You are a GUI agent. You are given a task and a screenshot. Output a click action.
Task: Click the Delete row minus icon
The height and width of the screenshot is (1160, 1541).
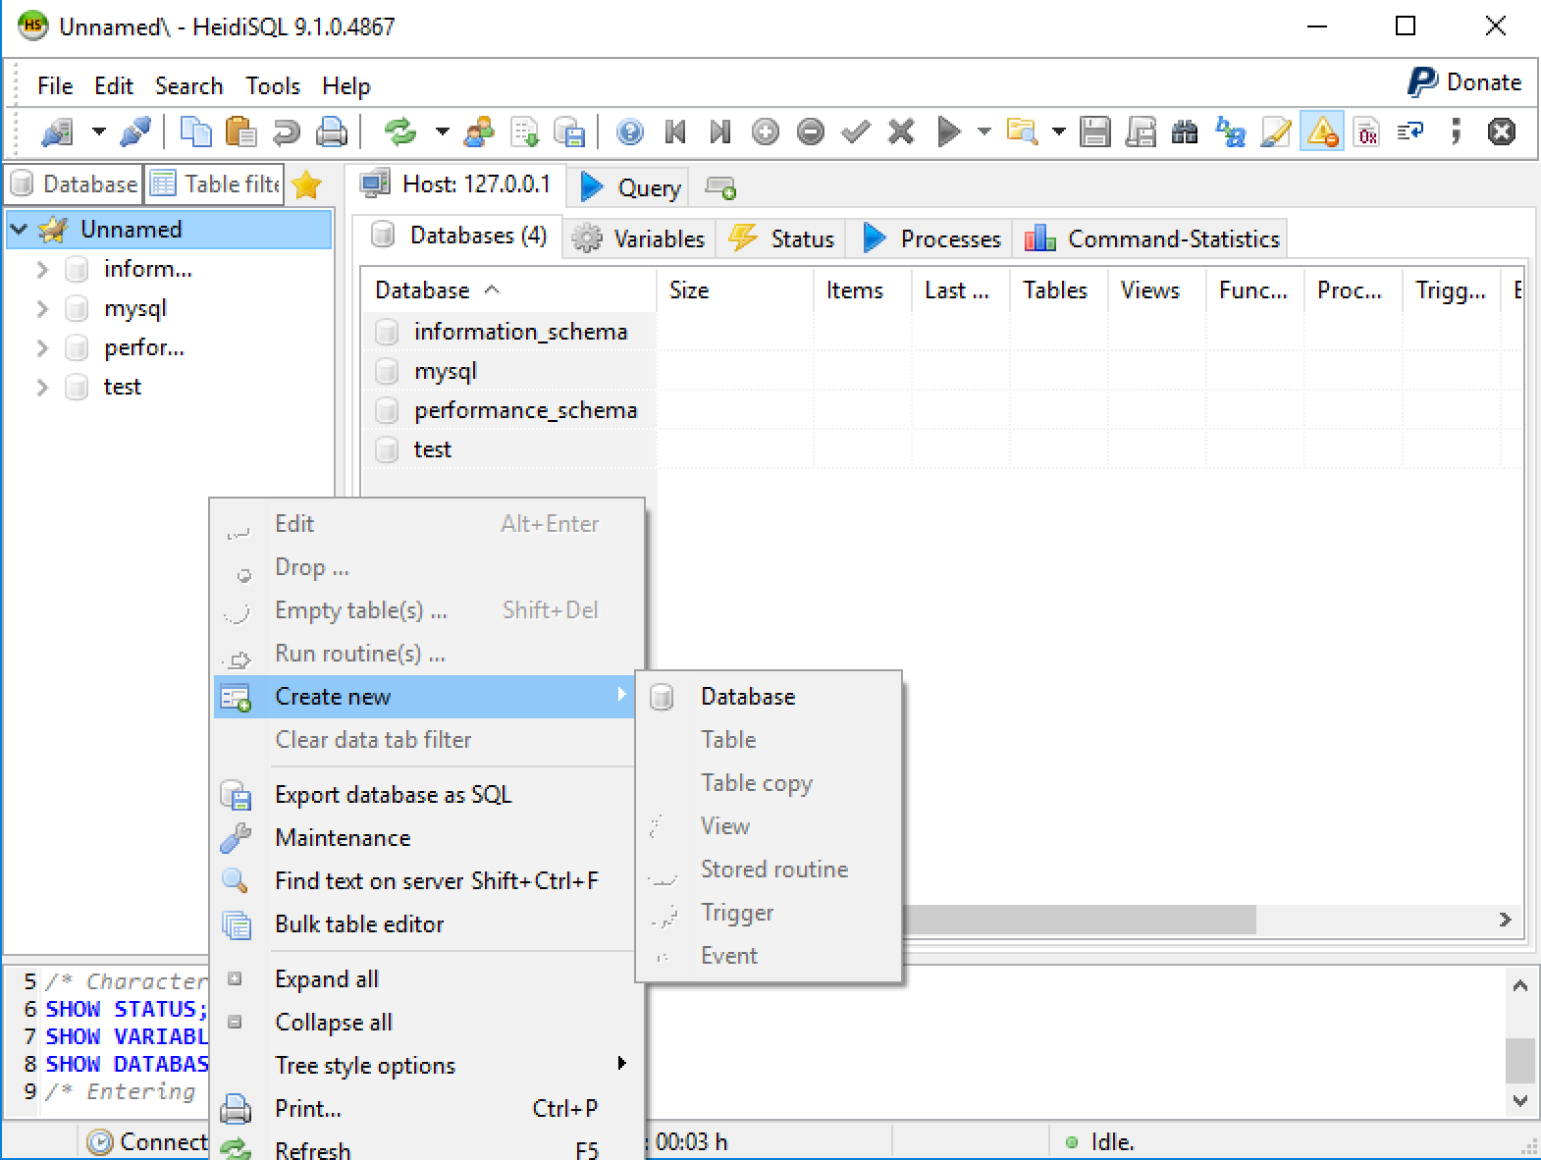(811, 132)
